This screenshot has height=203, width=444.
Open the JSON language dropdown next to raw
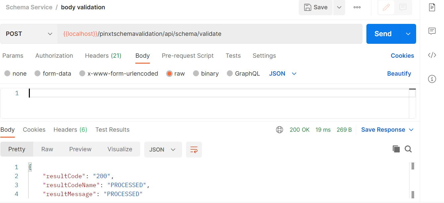282,73
